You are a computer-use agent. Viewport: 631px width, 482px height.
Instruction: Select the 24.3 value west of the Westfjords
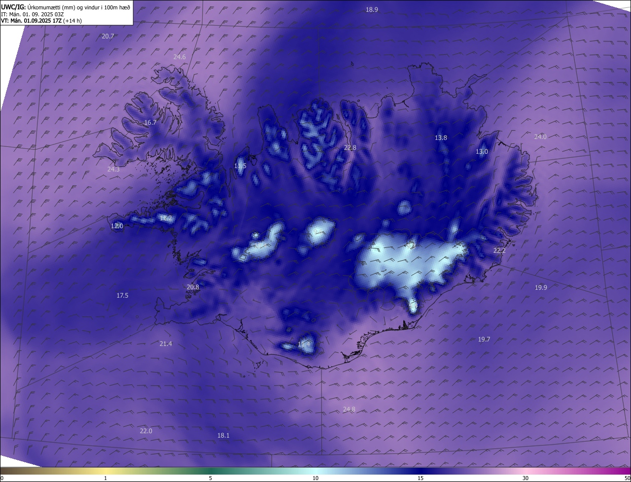tap(113, 170)
